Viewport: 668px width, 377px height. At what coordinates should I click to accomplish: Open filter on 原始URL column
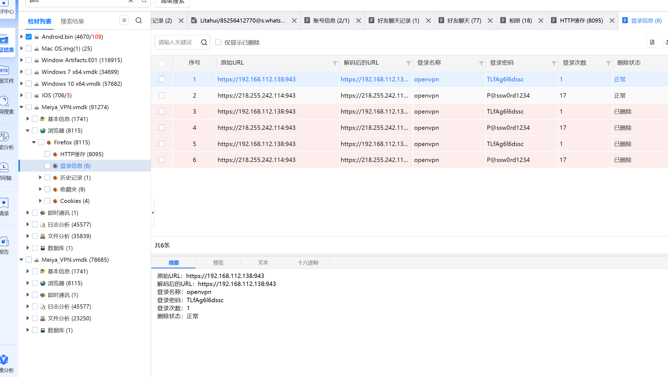[335, 63]
